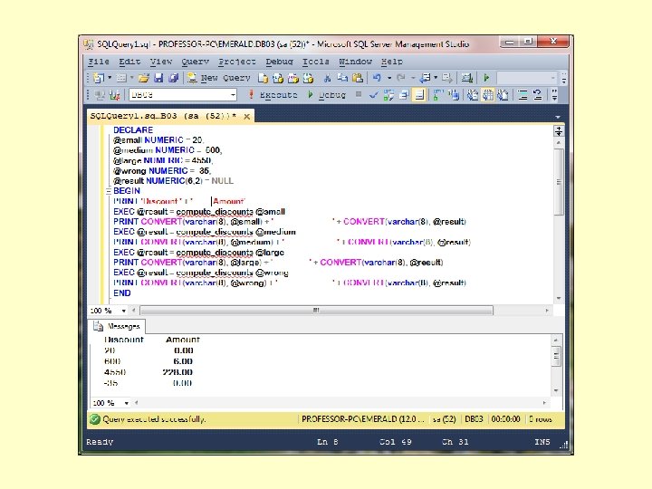Image resolution: width=652 pixels, height=489 pixels.
Task: Save the query with the floppy disk icon
Action: tap(158, 78)
